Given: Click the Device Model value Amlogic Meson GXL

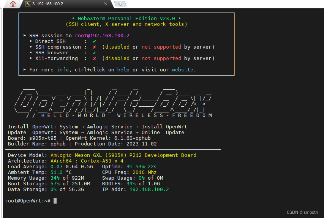Looking at the screenshot, I should [123, 155].
